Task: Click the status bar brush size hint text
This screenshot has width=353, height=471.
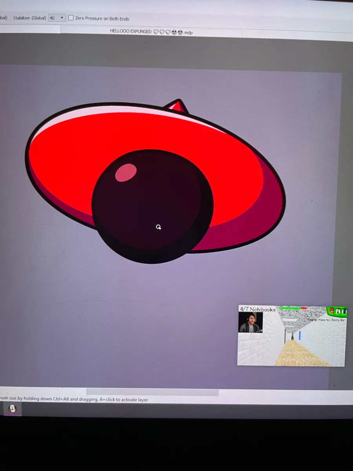Action: click(x=74, y=399)
